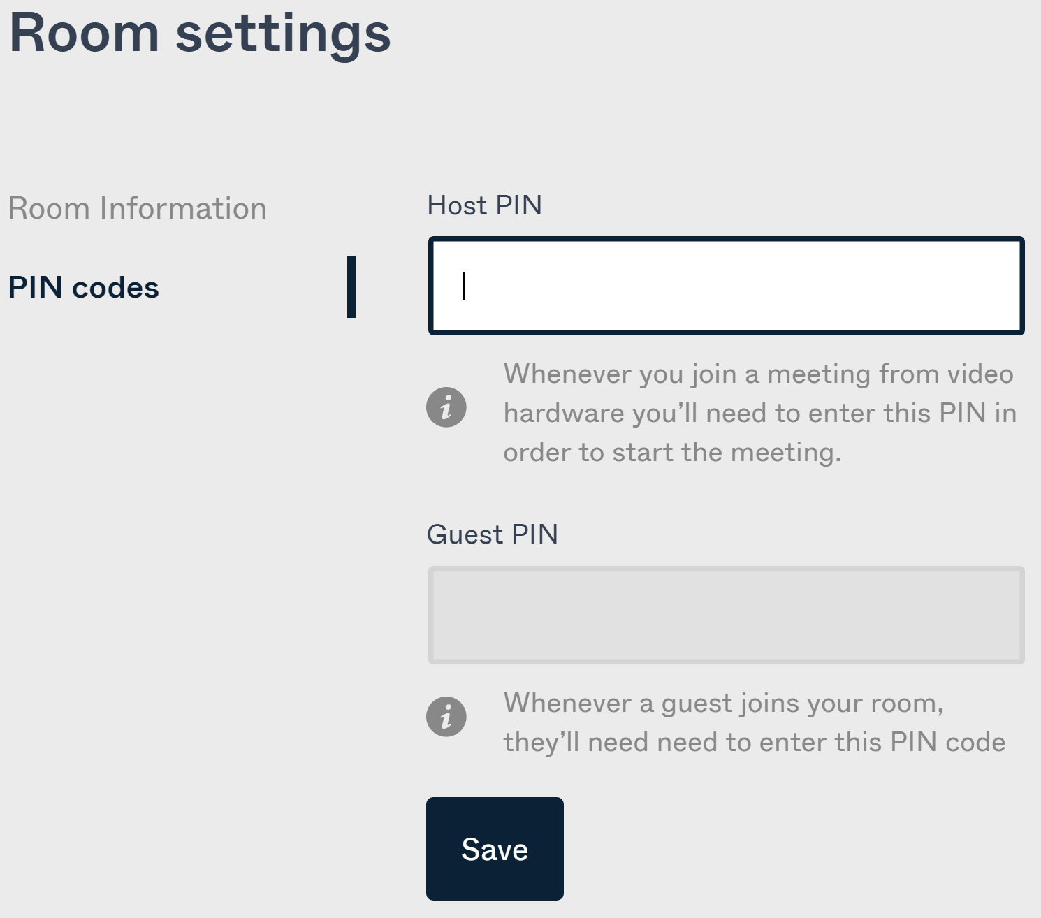This screenshot has height=918, width=1041.
Task: Click the text cursor inside Host PIN
Action: pos(464,286)
